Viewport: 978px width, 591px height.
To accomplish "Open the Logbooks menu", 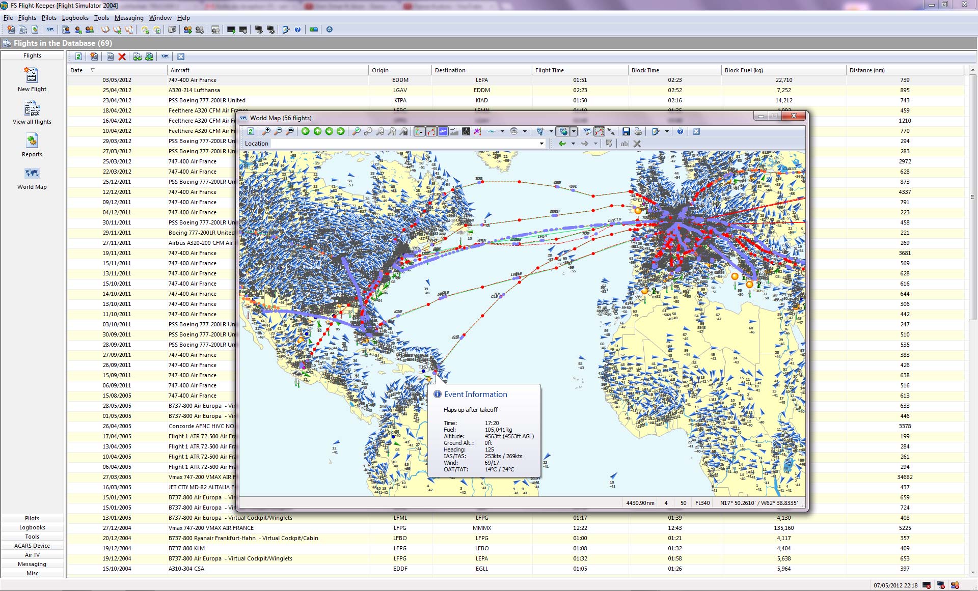I will pos(75,18).
